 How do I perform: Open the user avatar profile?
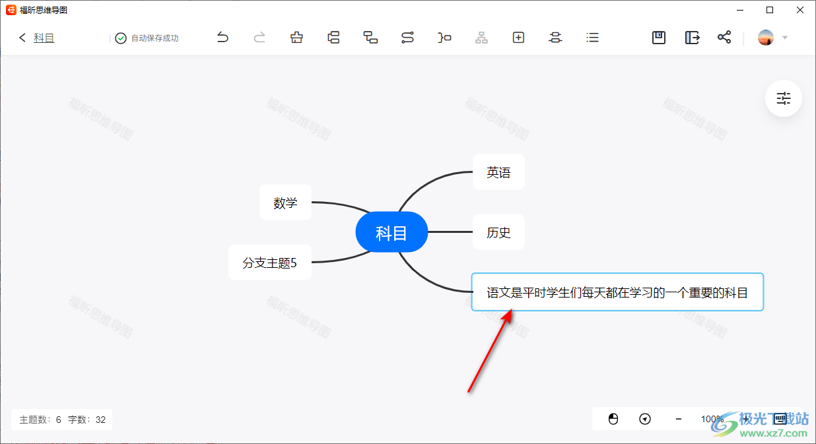[x=766, y=38]
